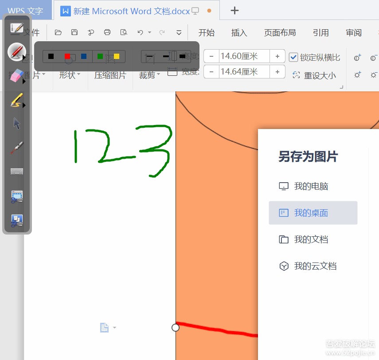Expand the quick access toolbar chevron
This screenshot has width=379, height=360.
point(179,32)
